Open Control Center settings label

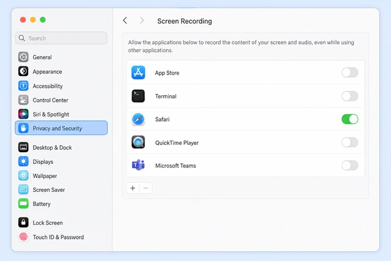point(50,100)
